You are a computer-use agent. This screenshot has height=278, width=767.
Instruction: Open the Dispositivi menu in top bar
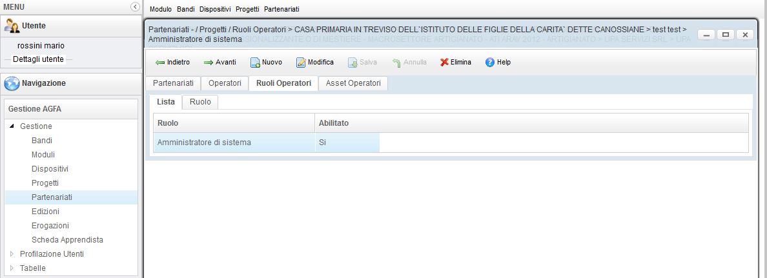[x=215, y=10]
